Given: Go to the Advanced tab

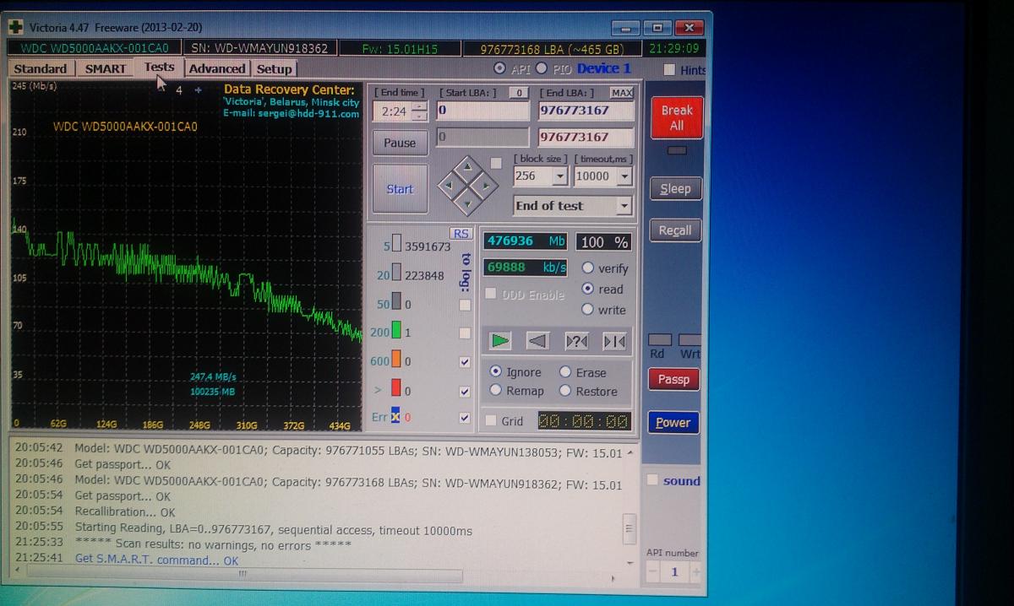Looking at the screenshot, I should (217, 69).
